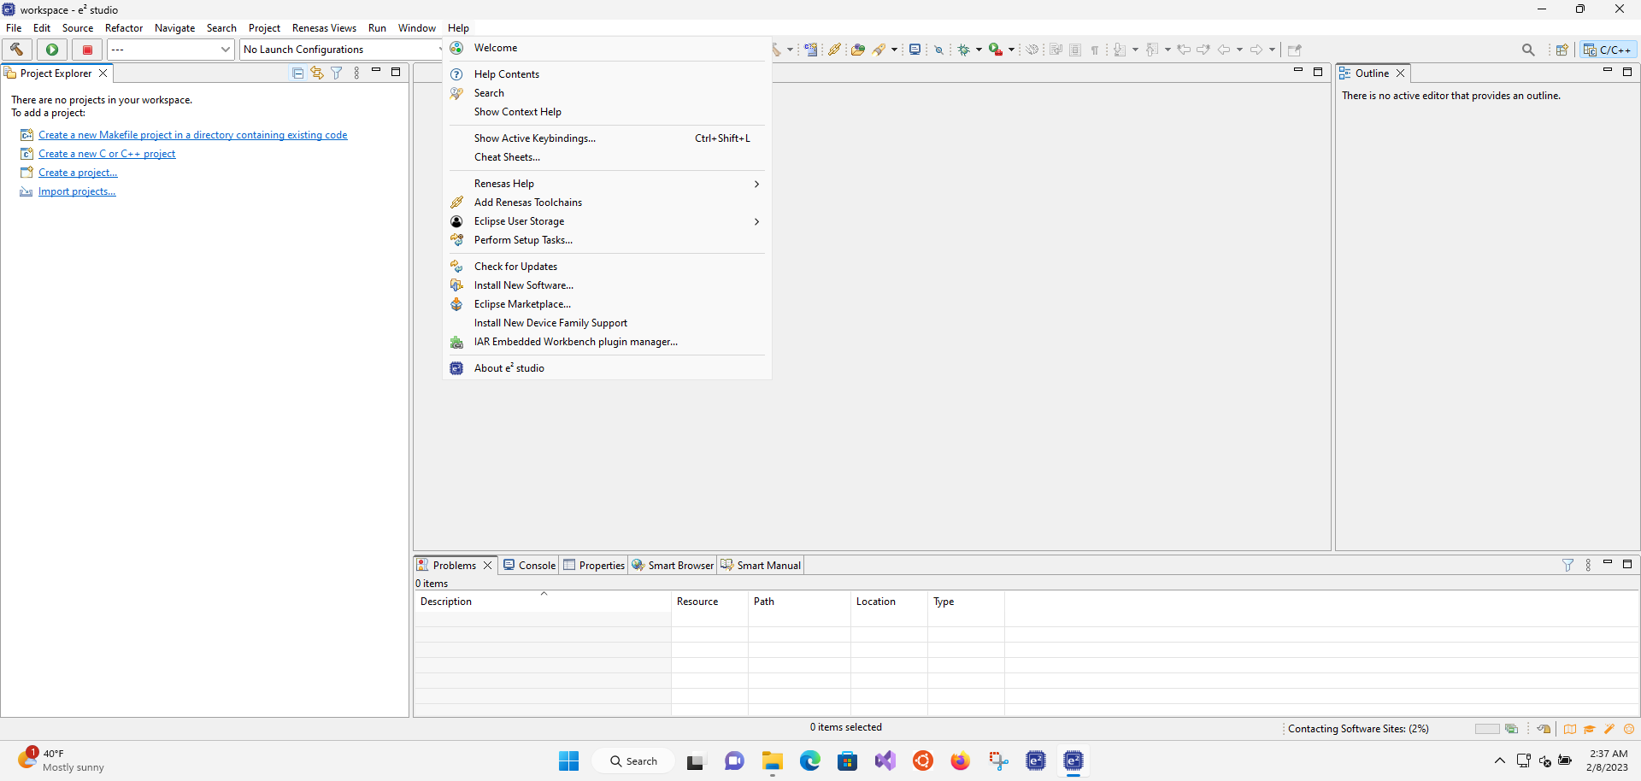Click the Create a project... link
Screen dimensions: 1641x781
pos(78,173)
